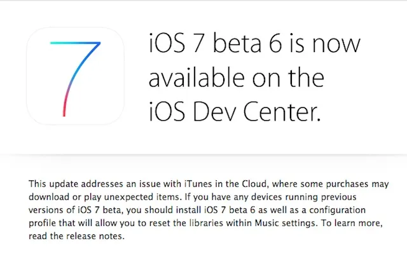Click the "iOS 7 beta 6 is now" headline line
This screenshot has width=407, height=256.
253,44
